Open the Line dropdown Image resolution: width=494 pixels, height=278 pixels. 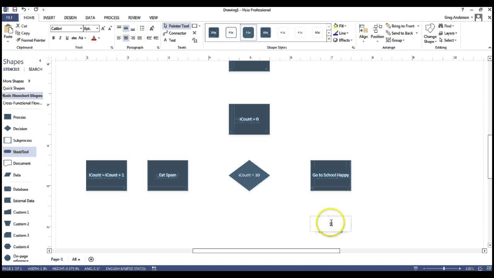point(341,33)
